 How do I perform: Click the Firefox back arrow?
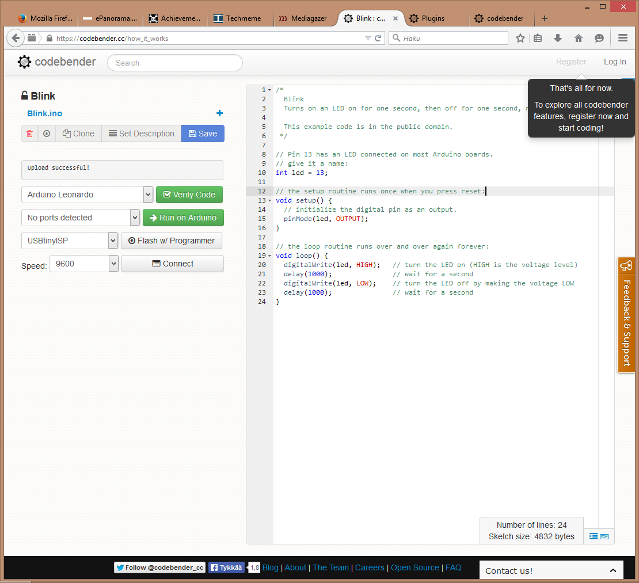(16, 39)
